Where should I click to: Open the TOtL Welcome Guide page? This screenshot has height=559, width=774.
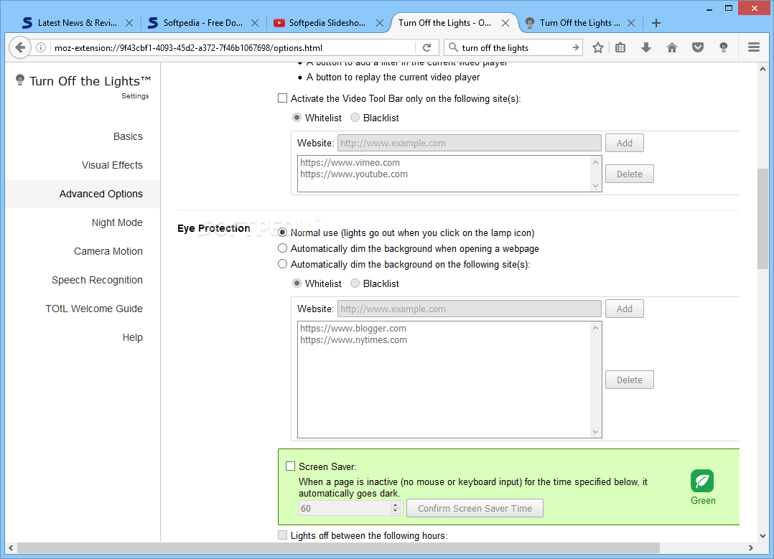[x=94, y=309]
